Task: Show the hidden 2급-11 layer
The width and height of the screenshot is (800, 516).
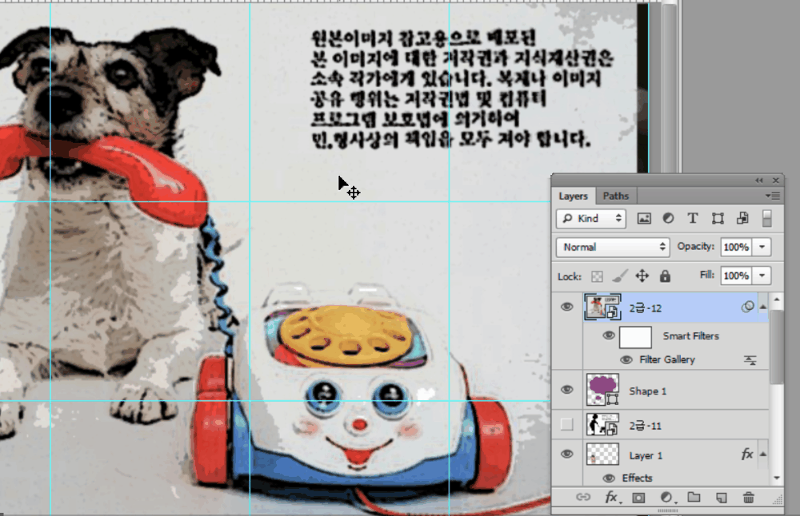Action: point(567,424)
